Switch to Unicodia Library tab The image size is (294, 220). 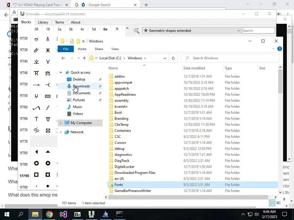(x=43, y=22)
